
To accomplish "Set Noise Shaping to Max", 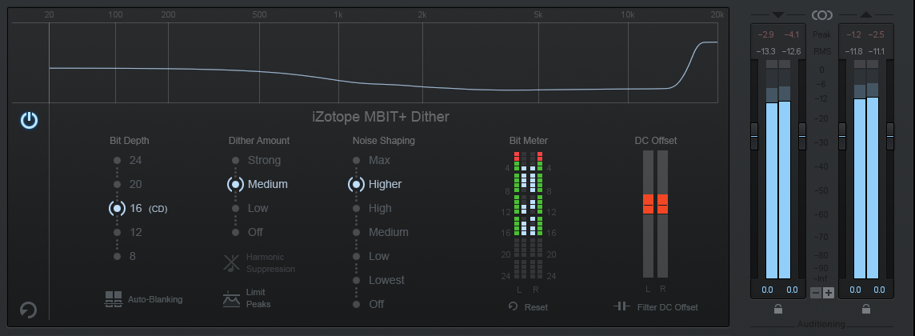I will pos(356,160).
